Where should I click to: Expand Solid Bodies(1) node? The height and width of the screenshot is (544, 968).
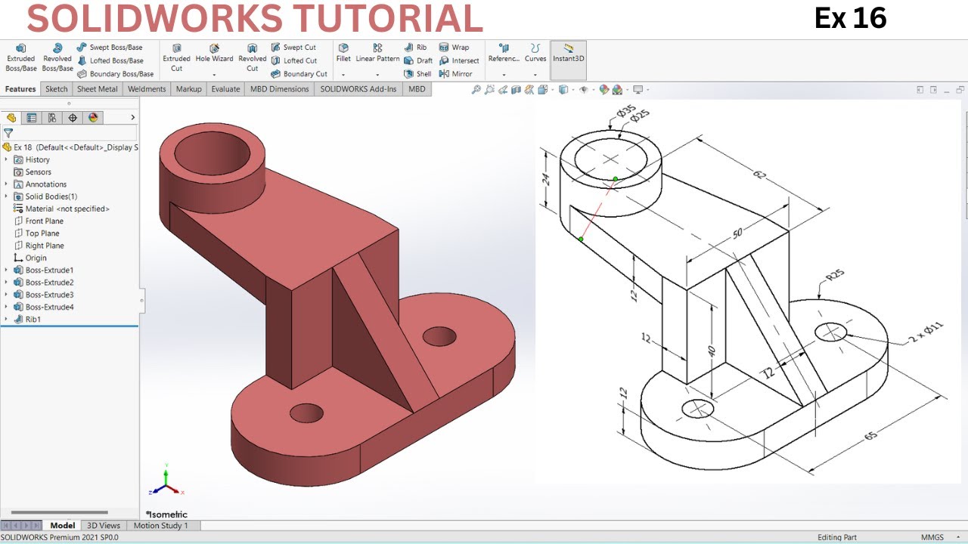tap(7, 196)
